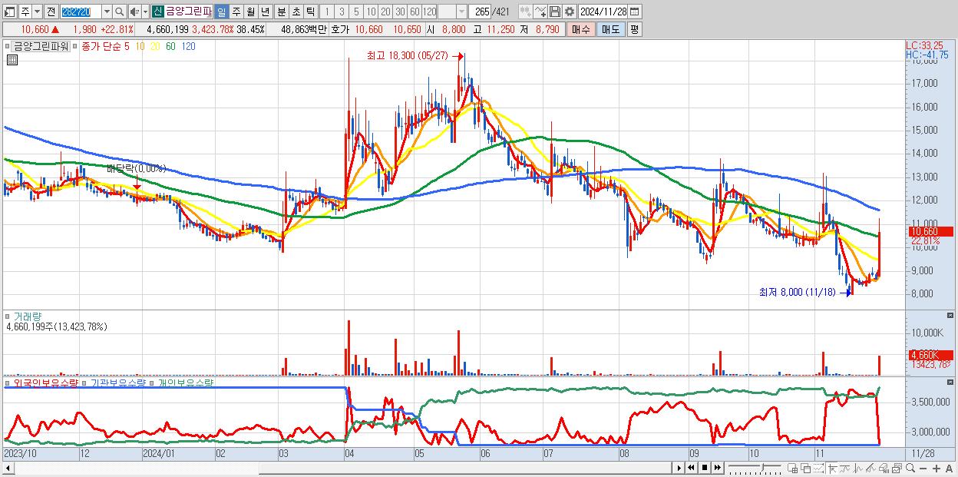Click the 개인보유수량 indicator label
The image size is (958, 477).
185,382
